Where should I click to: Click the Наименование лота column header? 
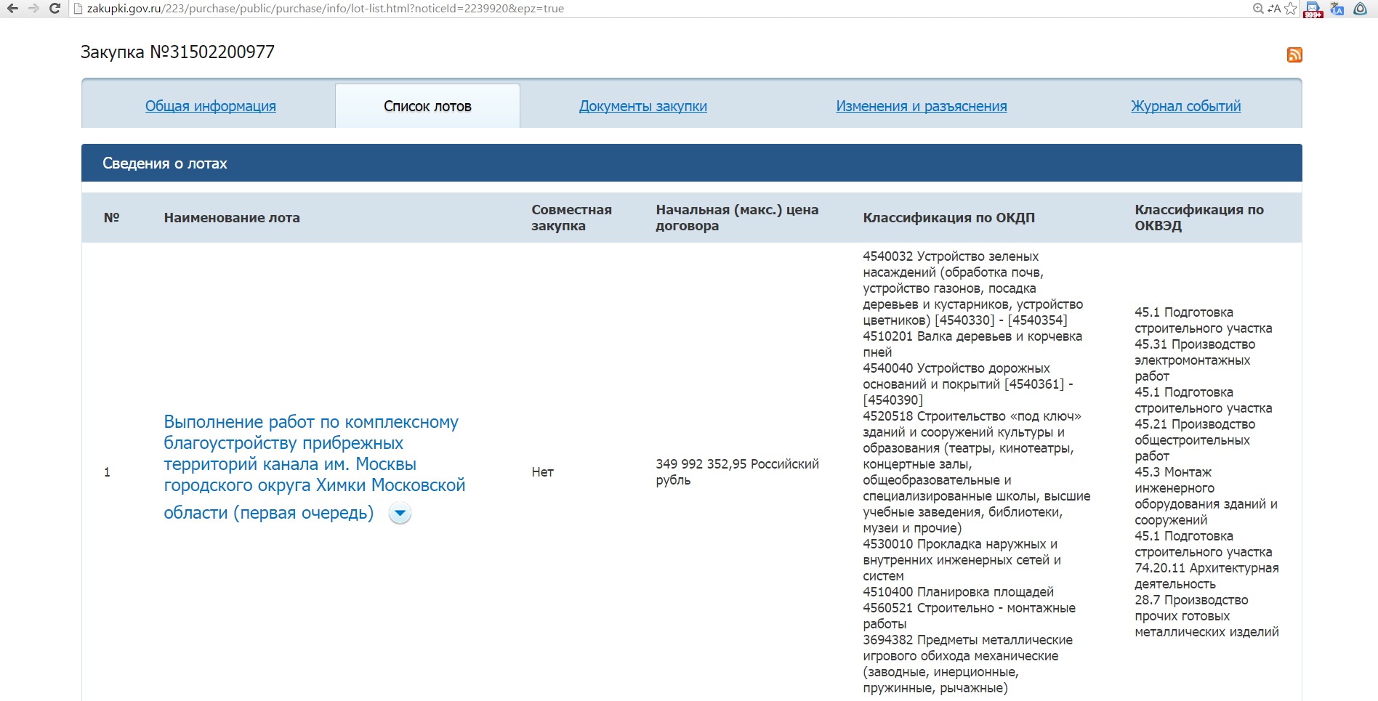coord(232,218)
